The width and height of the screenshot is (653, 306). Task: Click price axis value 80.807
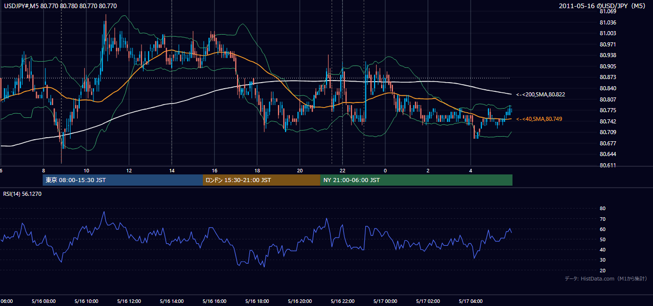[x=608, y=99]
